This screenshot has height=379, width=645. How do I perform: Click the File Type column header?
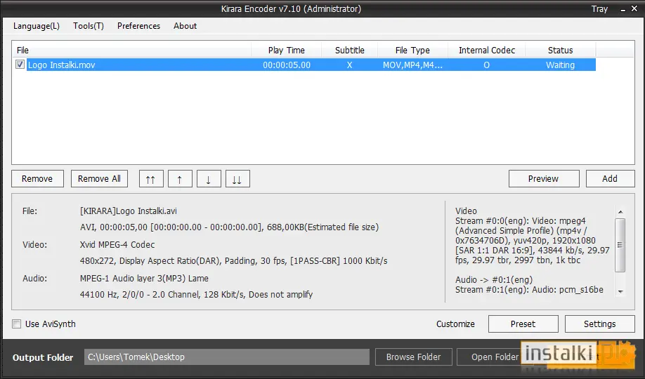click(412, 50)
